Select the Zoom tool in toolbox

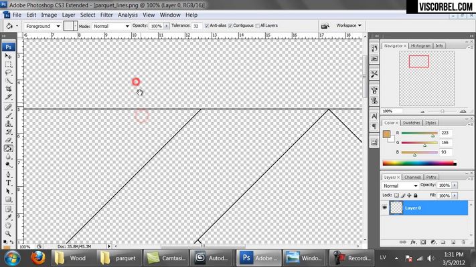click(x=8, y=234)
